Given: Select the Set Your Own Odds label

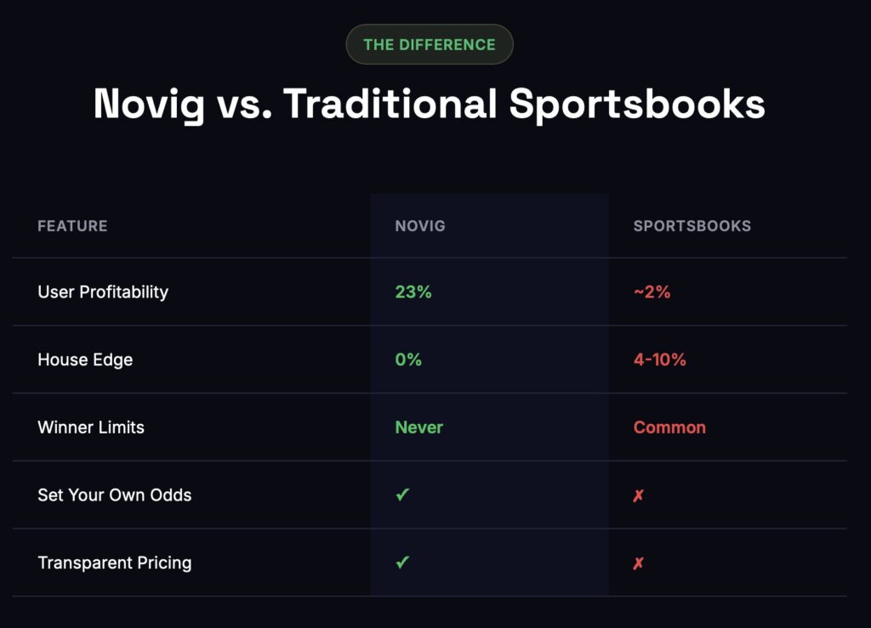Looking at the screenshot, I should coord(115,495).
